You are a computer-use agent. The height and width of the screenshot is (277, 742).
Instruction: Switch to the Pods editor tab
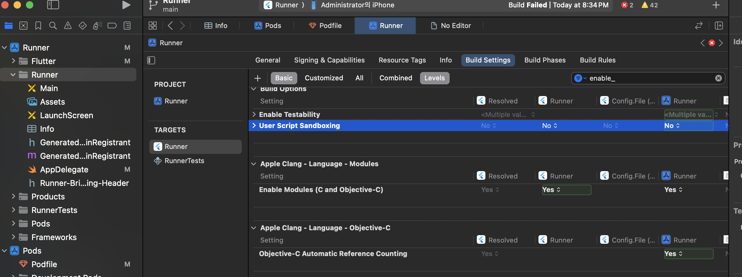coord(268,26)
